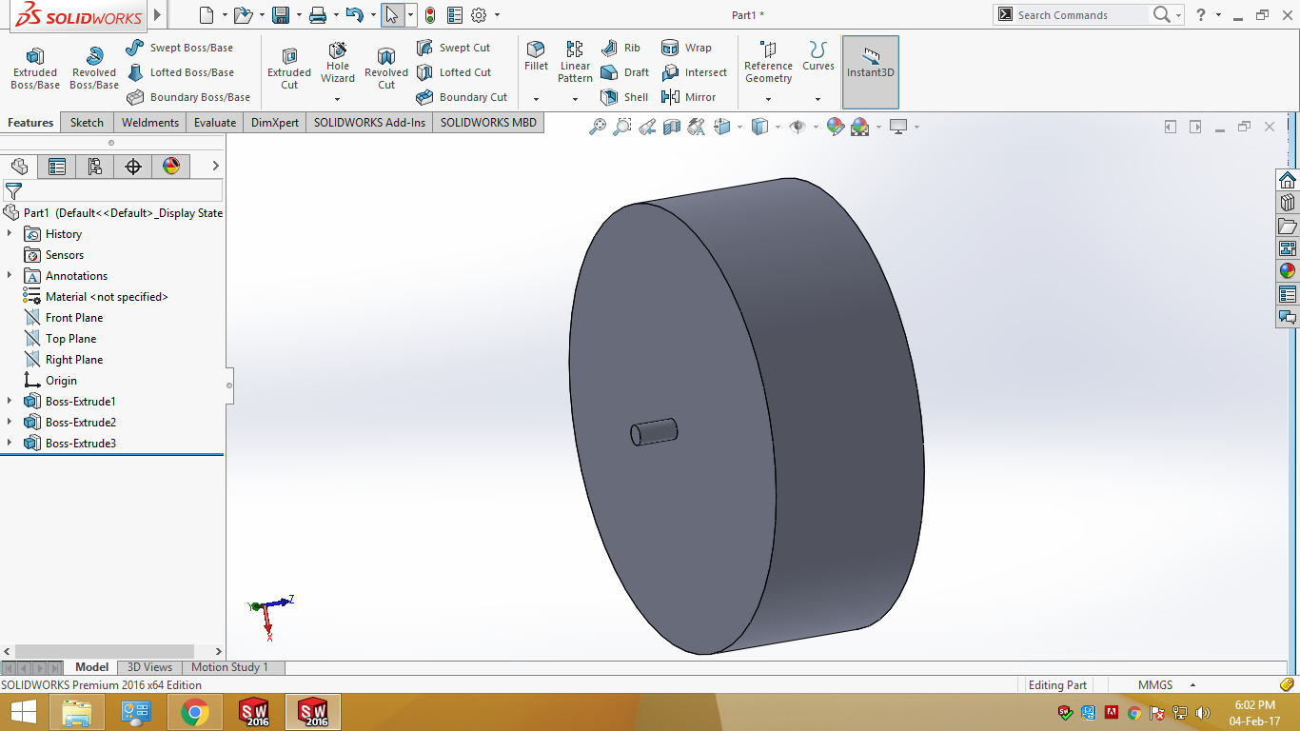This screenshot has height=731, width=1300.
Task: Open the ConfigurationManager tab
Action: (95, 167)
